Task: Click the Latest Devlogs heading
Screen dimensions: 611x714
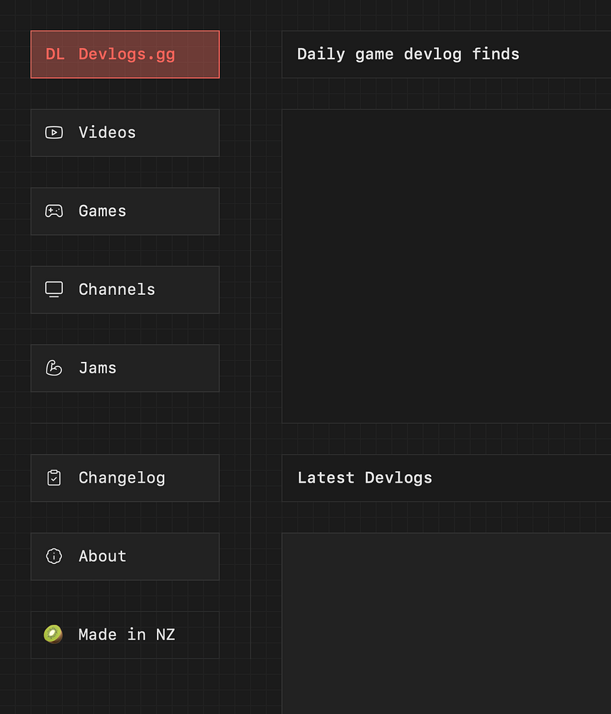Action: click(x=365, y=478)
